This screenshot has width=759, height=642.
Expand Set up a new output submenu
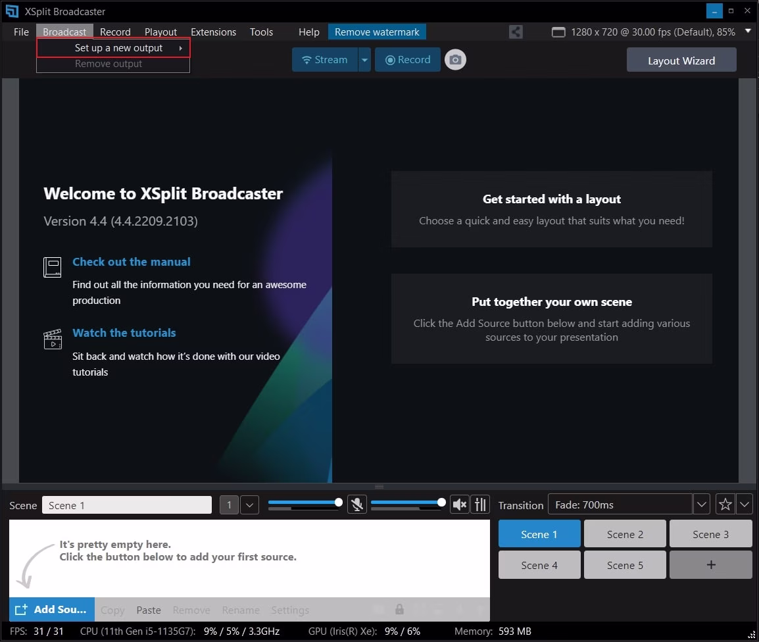point(113,48)
